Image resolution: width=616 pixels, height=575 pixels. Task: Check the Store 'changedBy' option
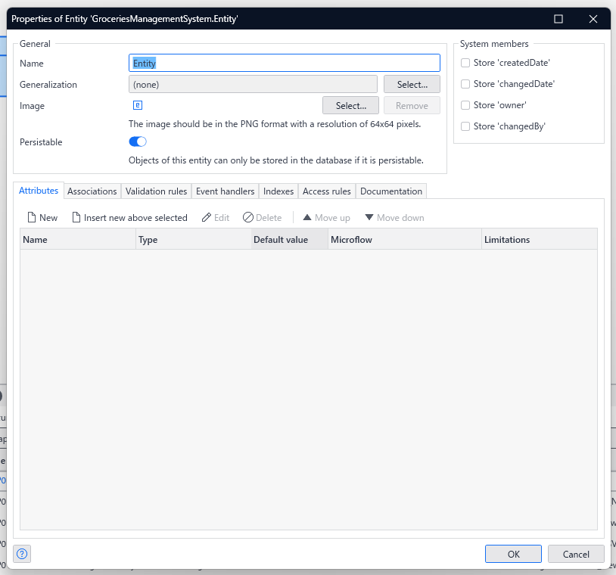465,126
